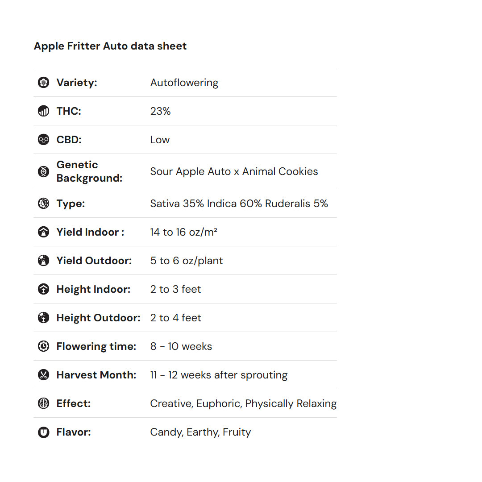This screenshot has height=482, width=482.
Task: Click the Height Indoor icon
Action: [x=43, y=289]
